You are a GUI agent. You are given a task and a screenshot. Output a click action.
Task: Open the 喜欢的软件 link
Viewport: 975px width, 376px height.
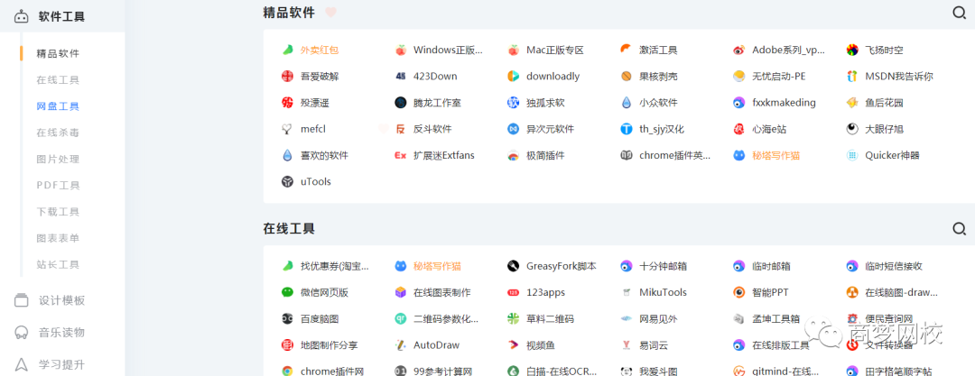(325, 155)
